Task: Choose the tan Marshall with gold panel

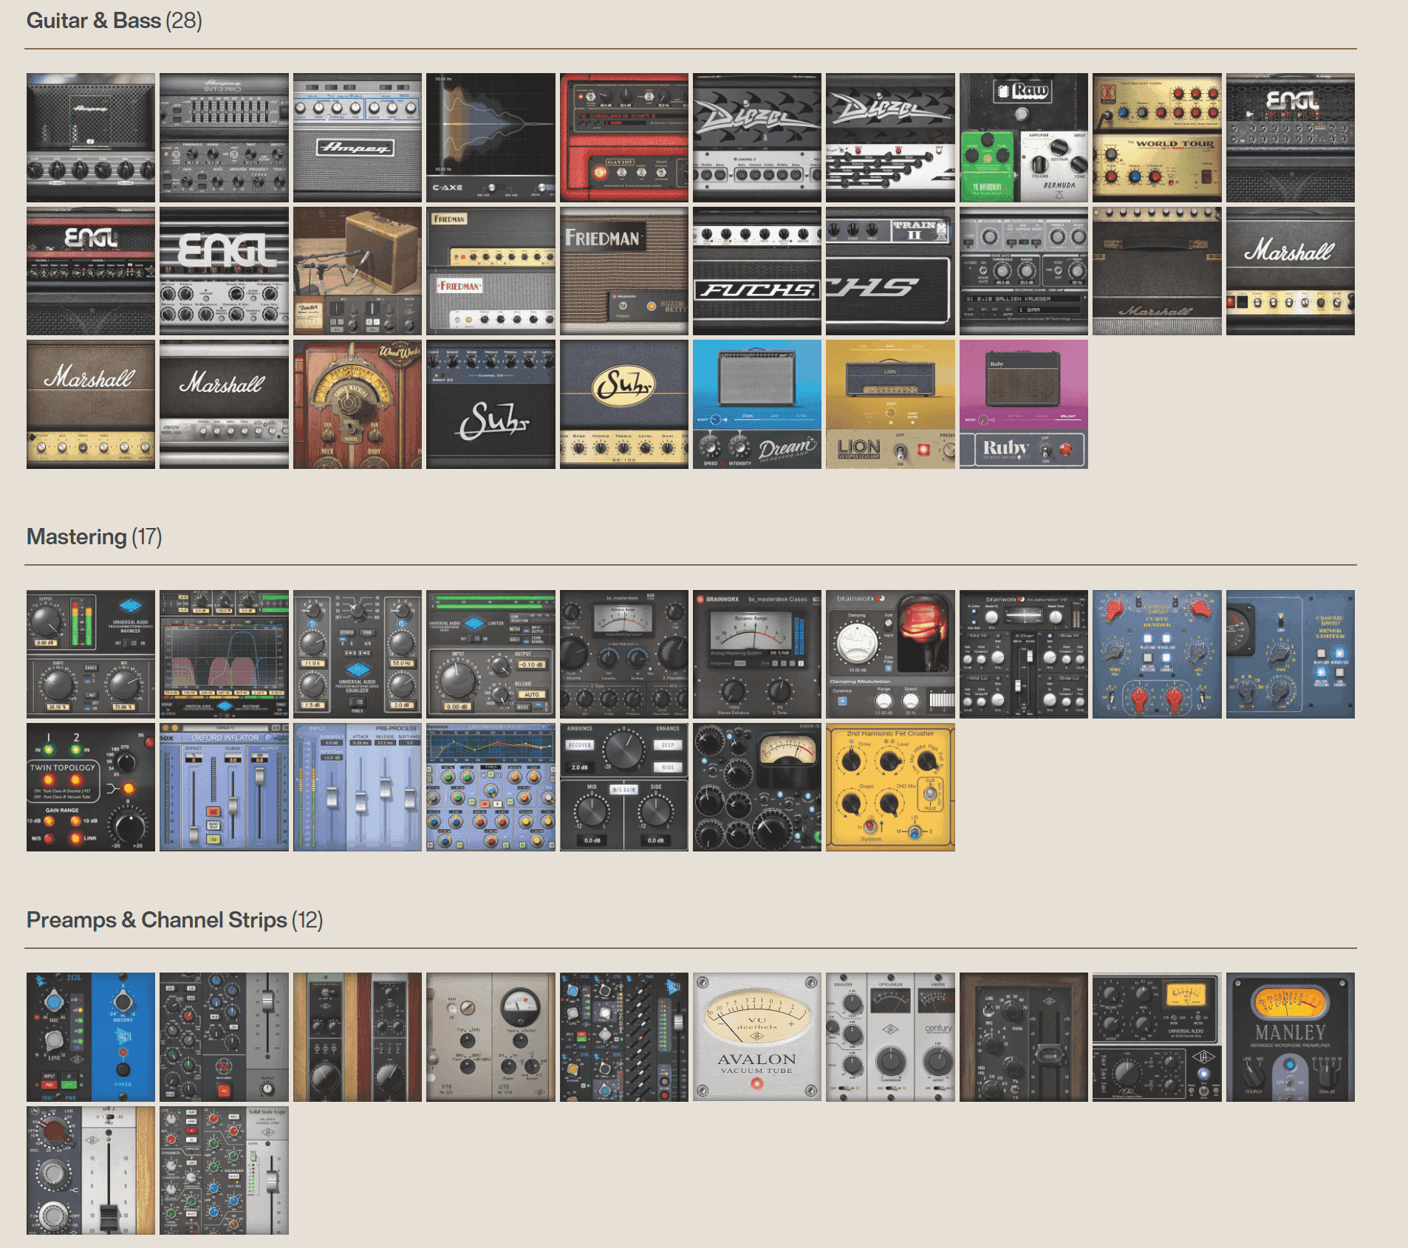Action: [91, 404]
